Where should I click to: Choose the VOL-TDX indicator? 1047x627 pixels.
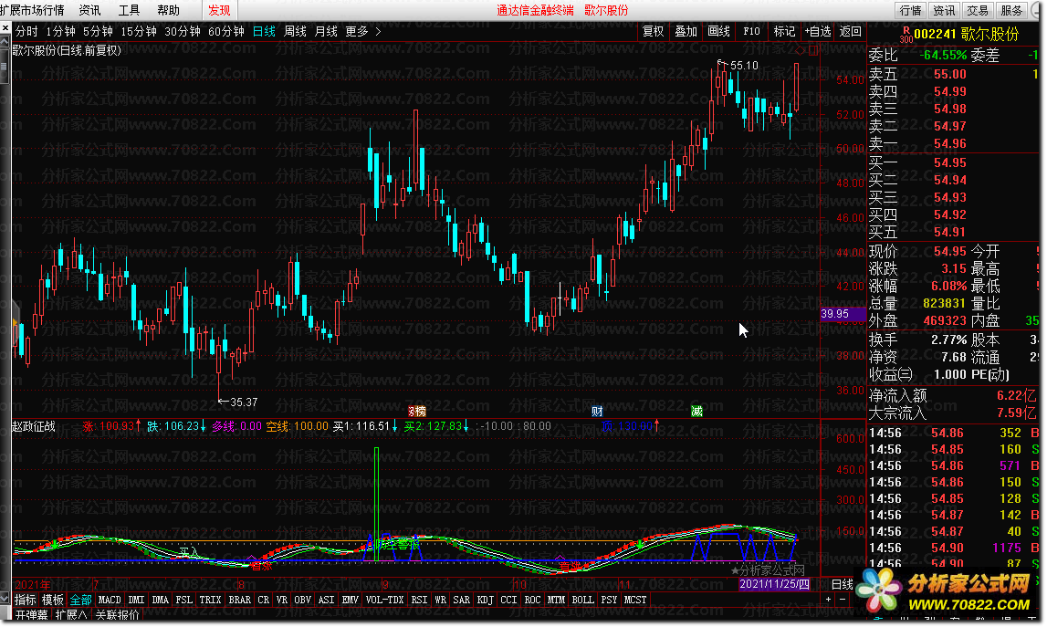coord(384,600)
